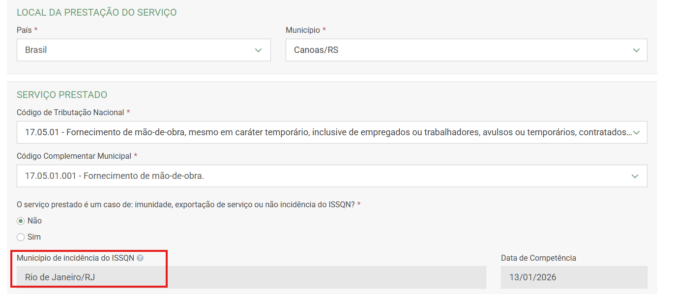Viewport: 675px width, 294px height.
Task: Click the chevron arrow in País field
Action: [259, 50]
